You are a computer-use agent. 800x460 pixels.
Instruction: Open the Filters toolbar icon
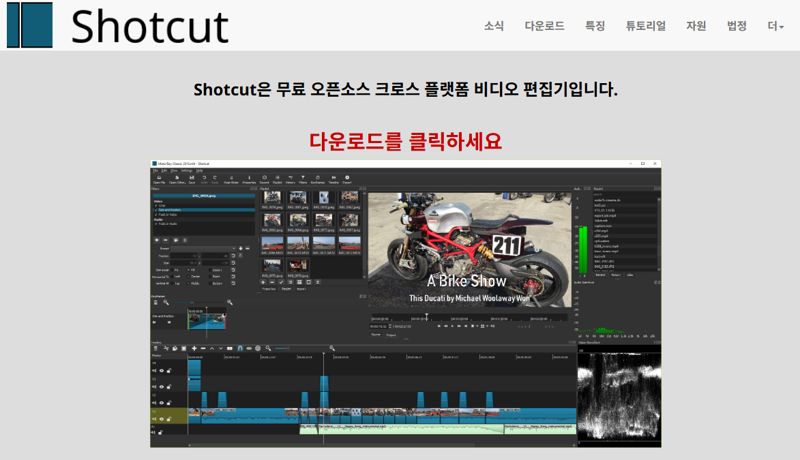tap(303, 179)
